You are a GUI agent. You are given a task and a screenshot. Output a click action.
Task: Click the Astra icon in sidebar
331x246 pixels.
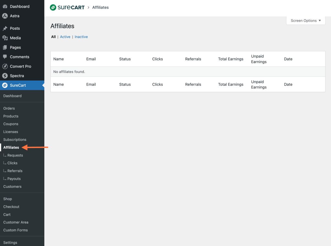[x=5, y=16]
